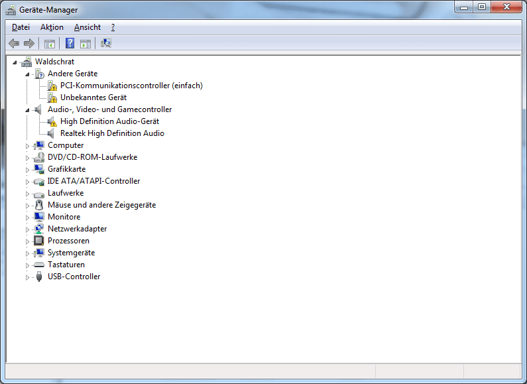
Task: Click the PCI-Kommunikationscontroller warning icon
Action: coord(52,86)
